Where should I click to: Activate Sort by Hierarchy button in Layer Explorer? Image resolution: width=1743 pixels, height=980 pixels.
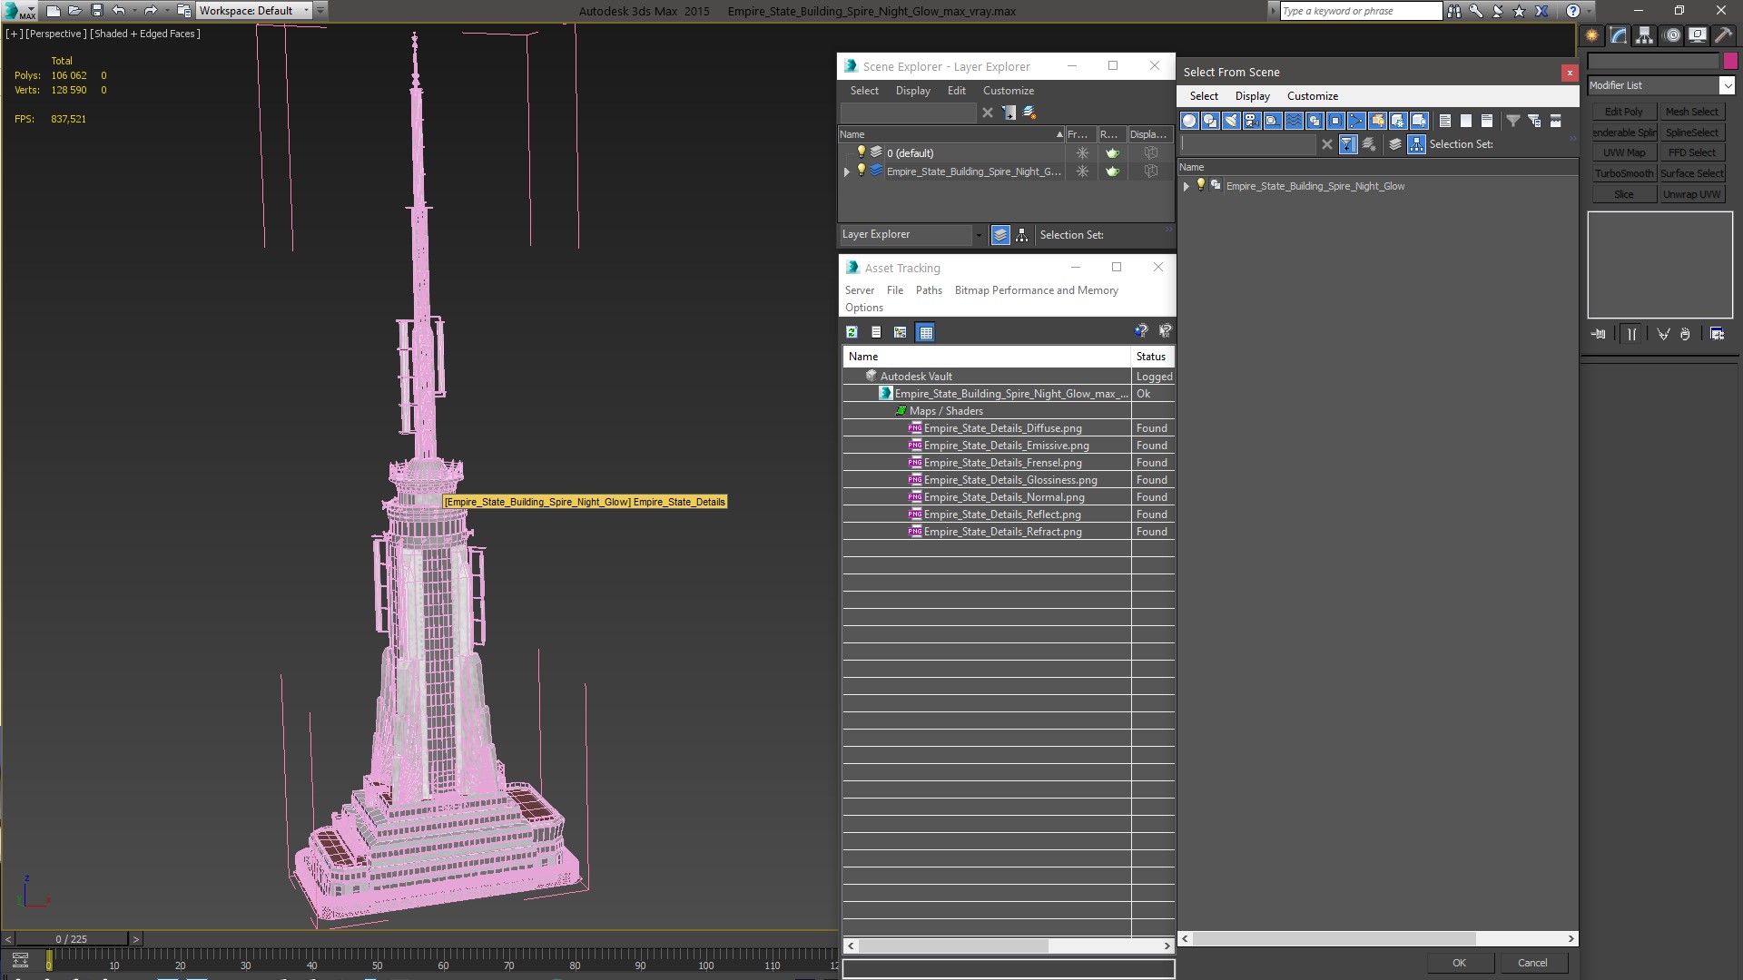coord(1022,235)
